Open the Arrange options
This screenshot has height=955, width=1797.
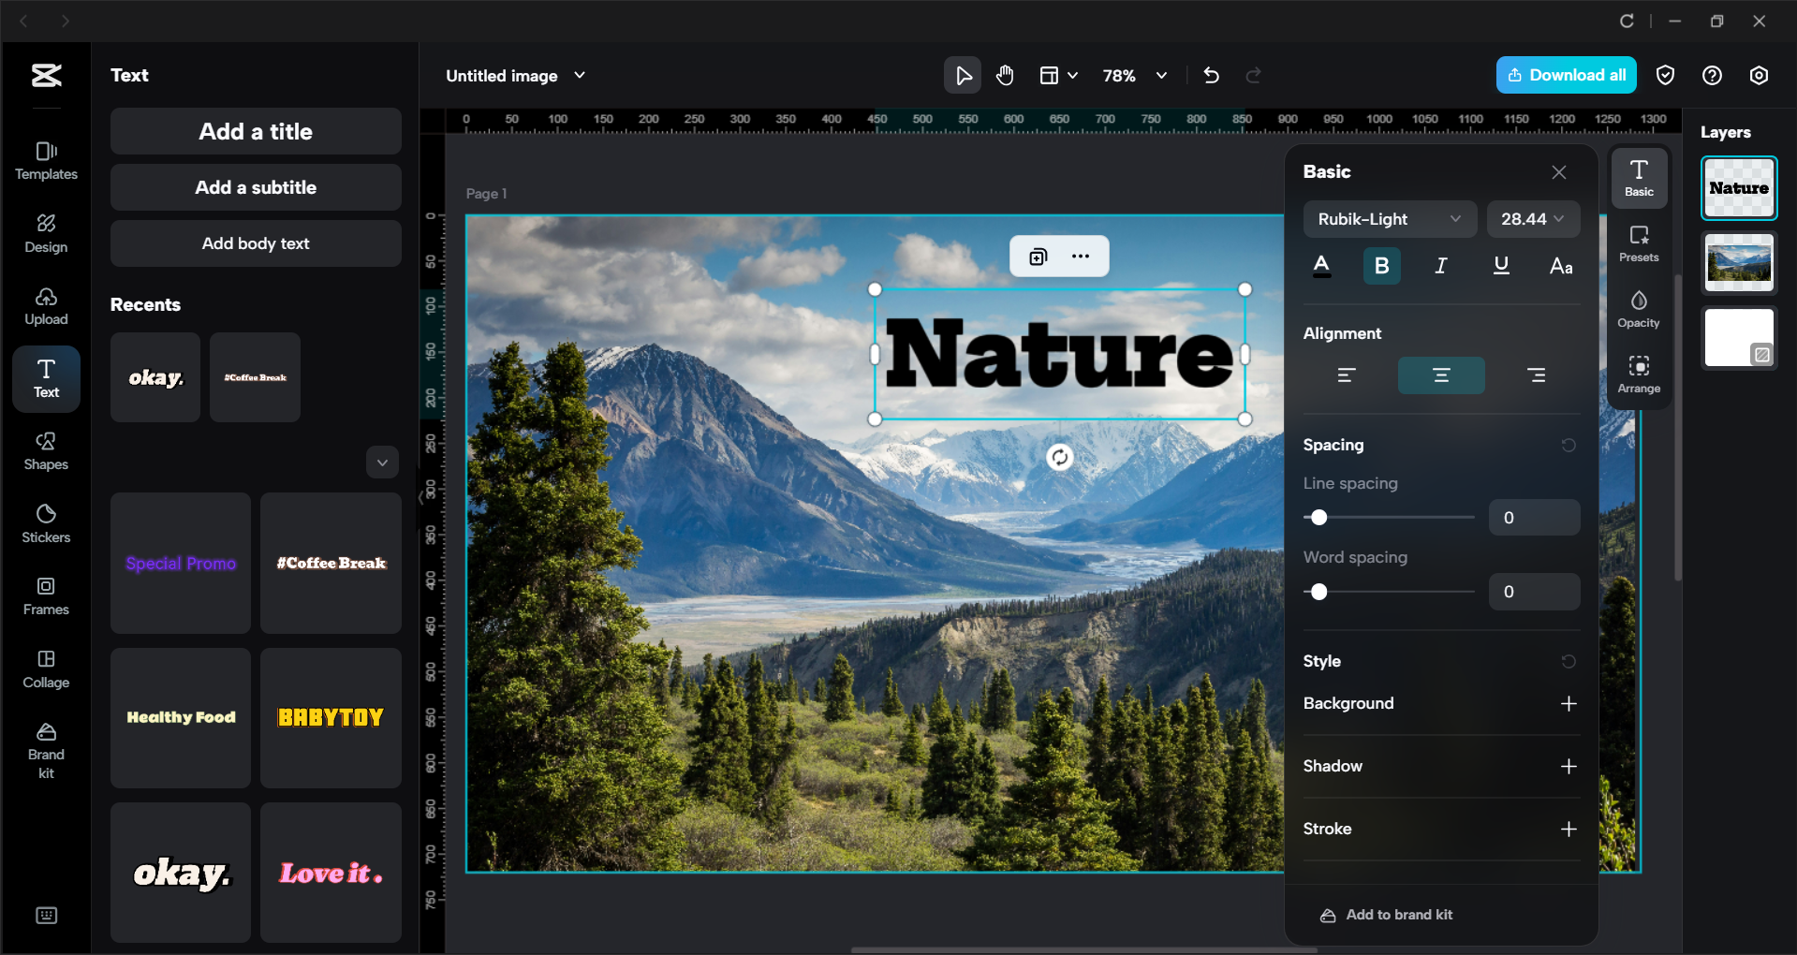[x=1639, y=374]
